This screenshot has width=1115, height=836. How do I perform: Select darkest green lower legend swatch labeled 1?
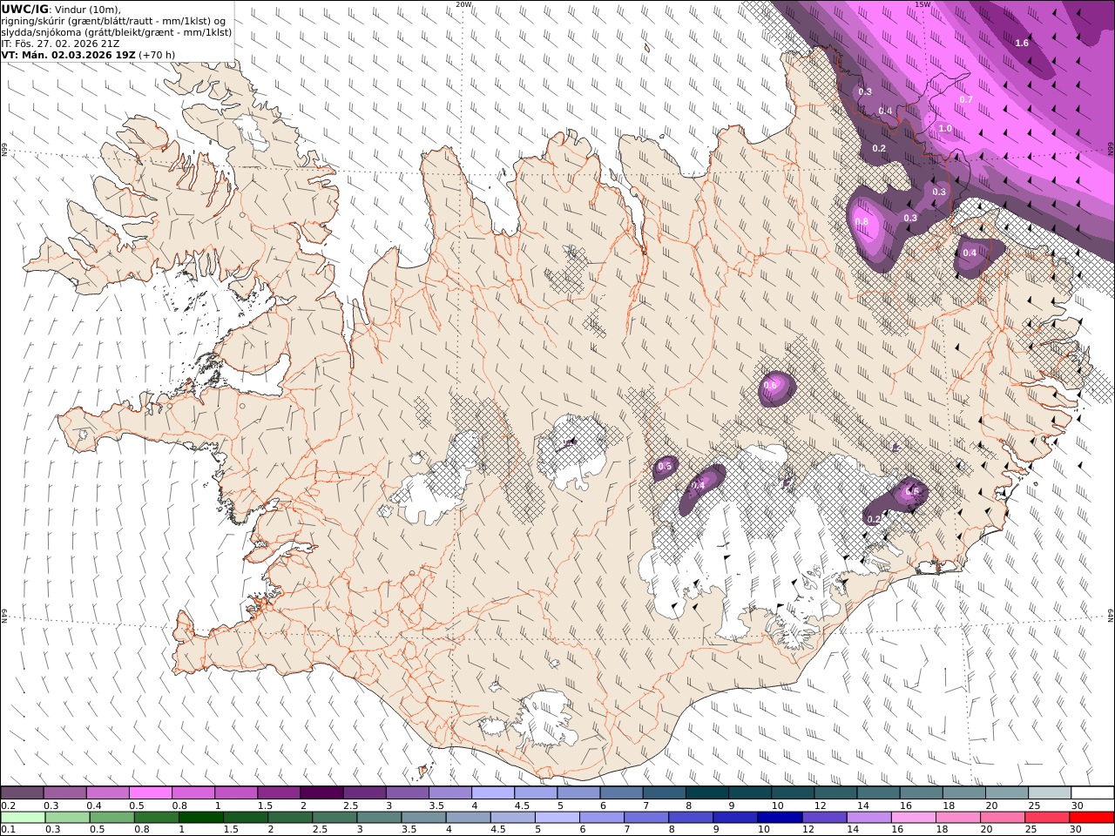pyautogui.click(x=200, y=818)
